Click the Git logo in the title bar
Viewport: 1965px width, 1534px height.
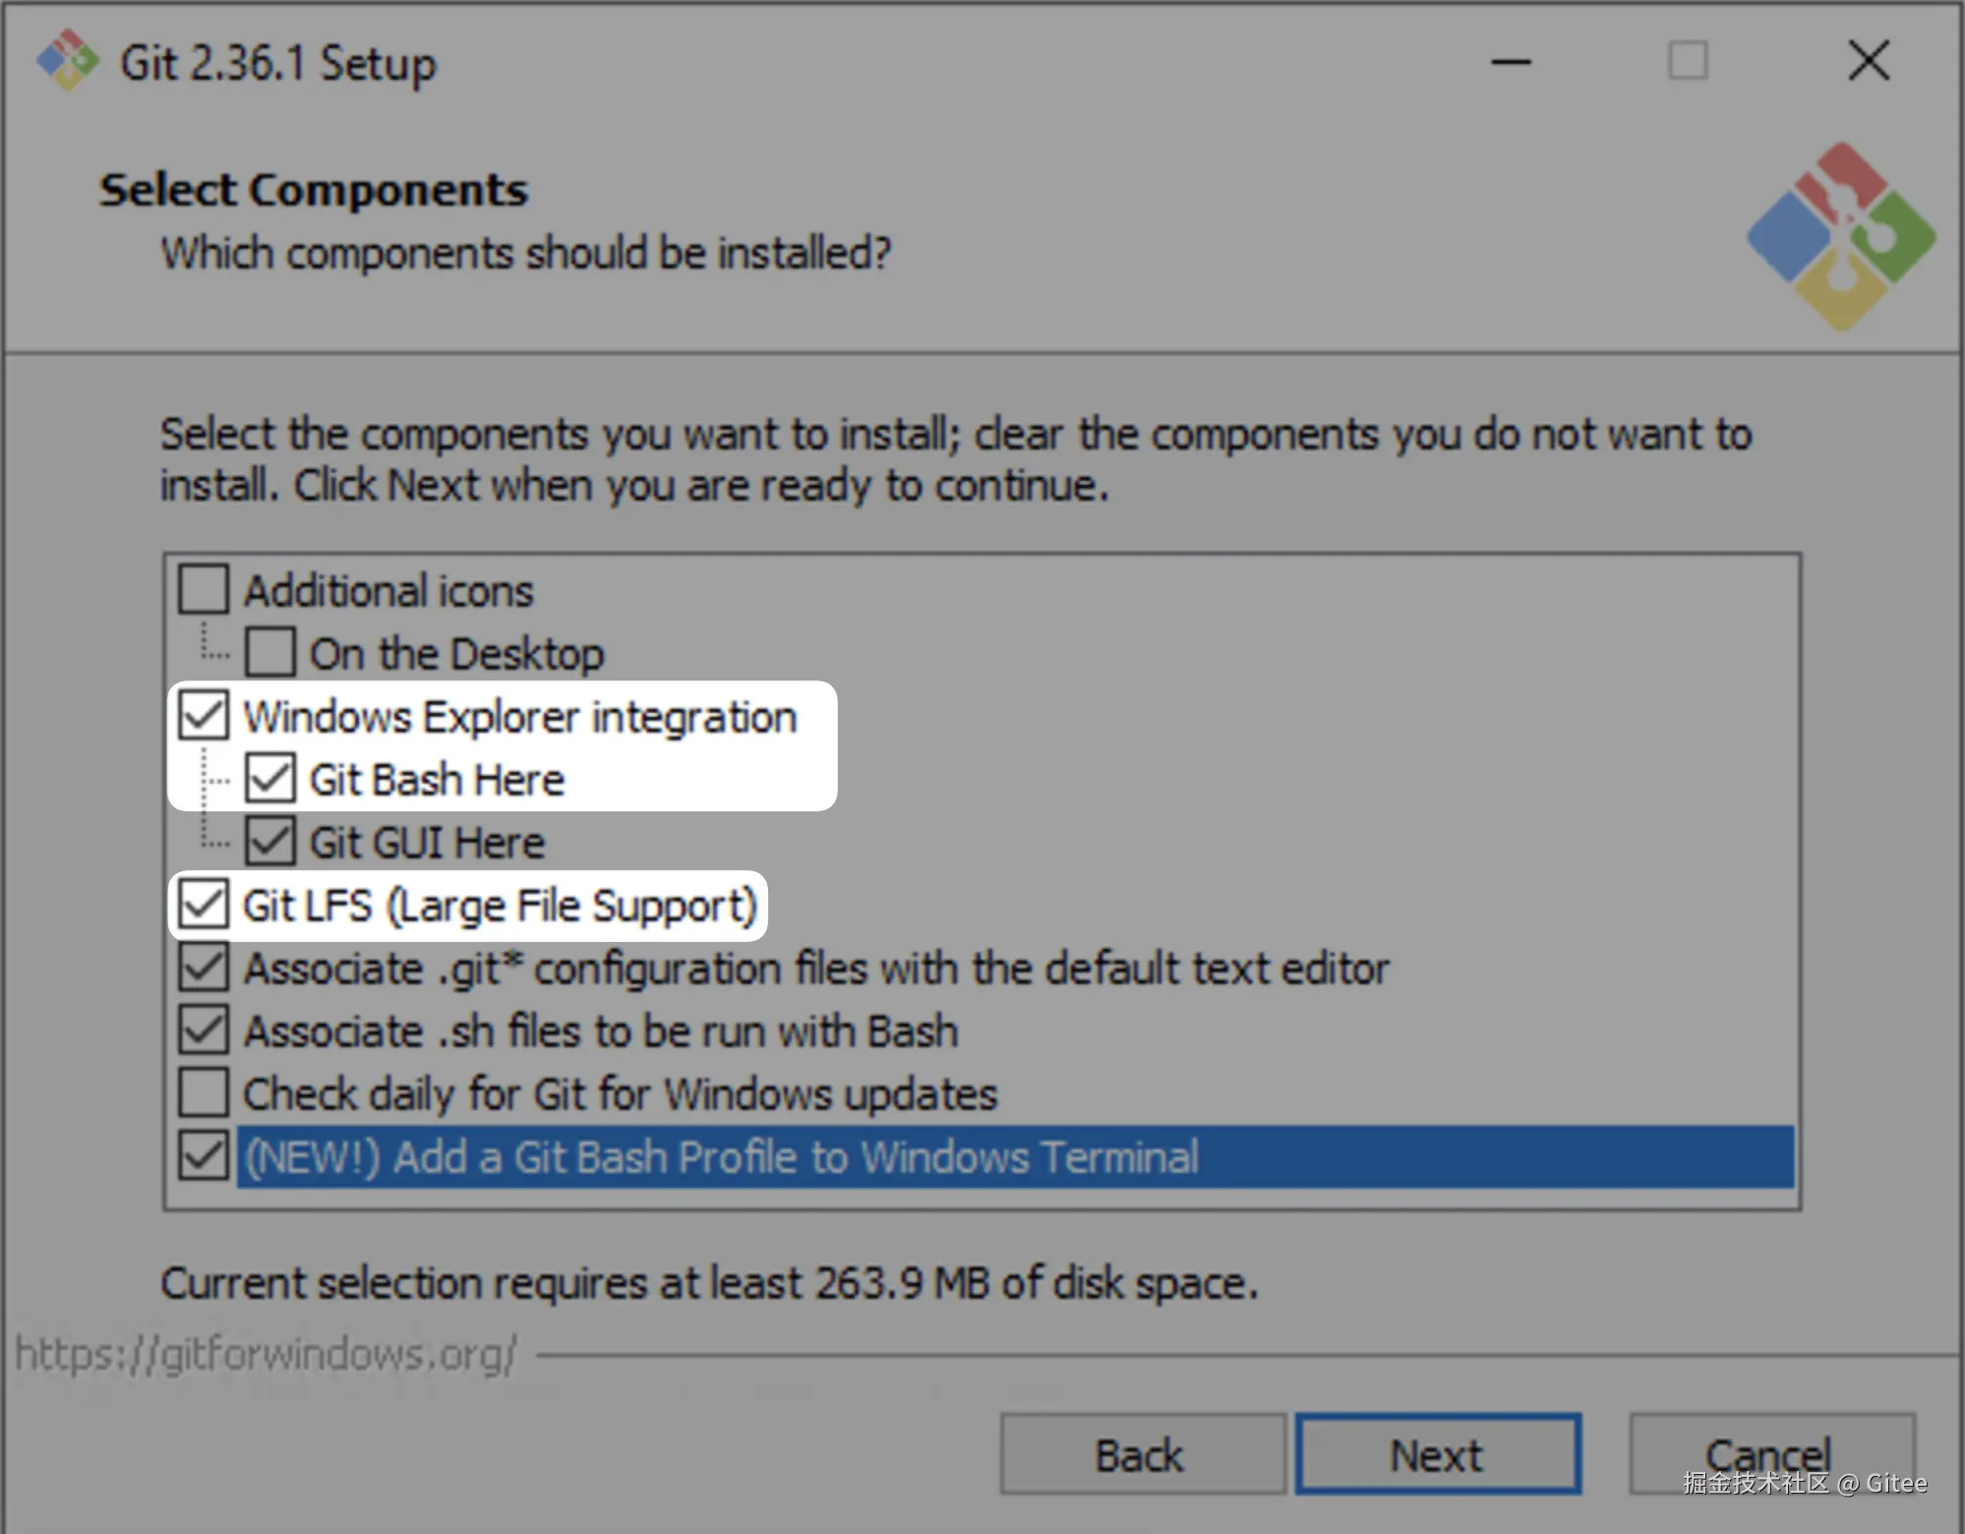click(x=67, y=61)
